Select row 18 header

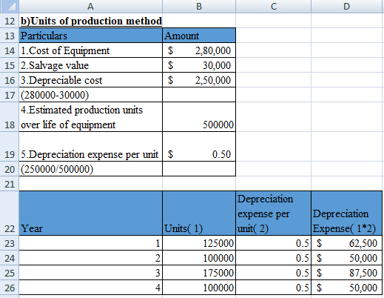click(x=10, y=117)
